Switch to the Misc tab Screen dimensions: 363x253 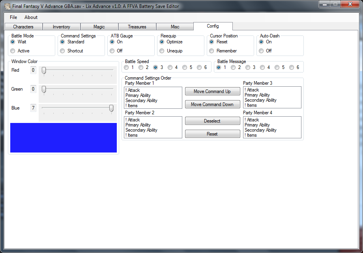(175, 27)
